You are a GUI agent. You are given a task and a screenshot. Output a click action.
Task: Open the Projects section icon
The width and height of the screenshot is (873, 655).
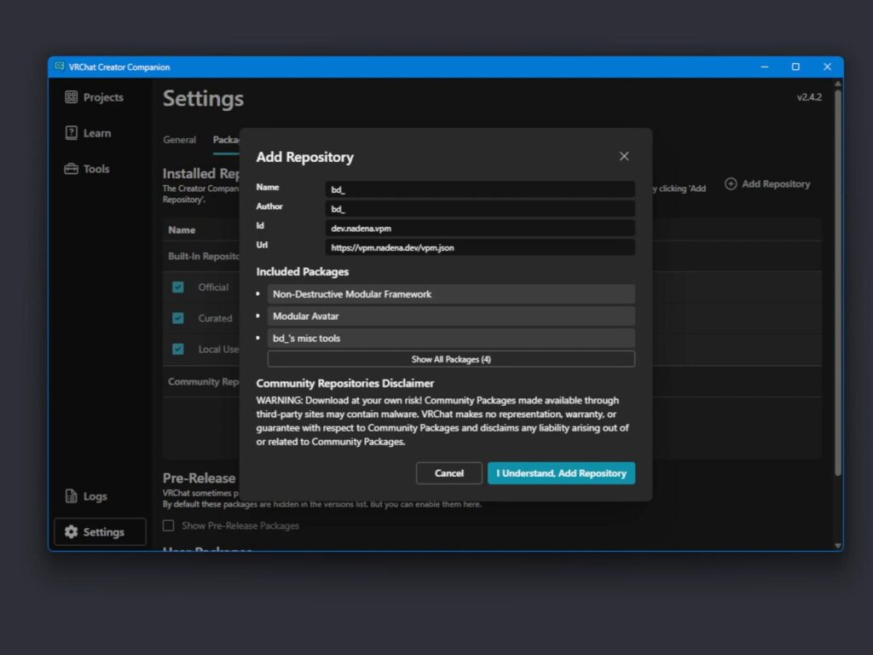[72, 97]
